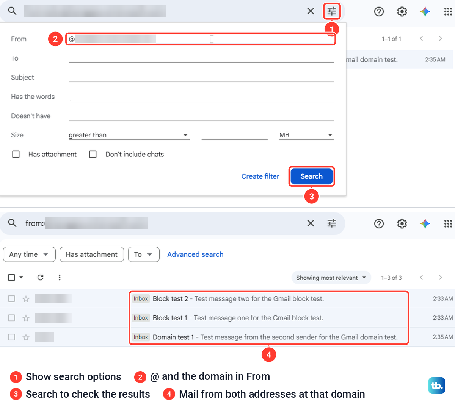Open the More three-dot menu above results
455x409 pixels.
click(x=60, y=278)
